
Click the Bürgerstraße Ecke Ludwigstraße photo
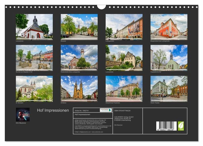169,27
